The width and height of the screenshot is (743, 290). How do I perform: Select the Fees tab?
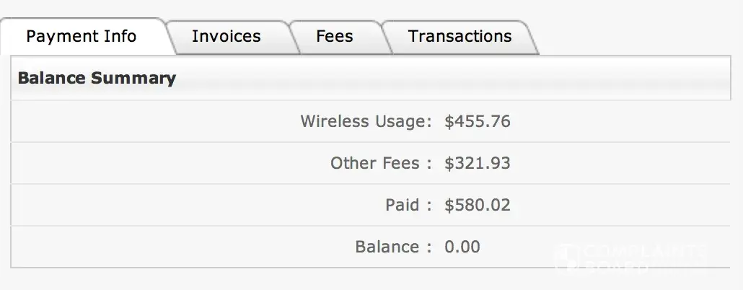[335, 36]
